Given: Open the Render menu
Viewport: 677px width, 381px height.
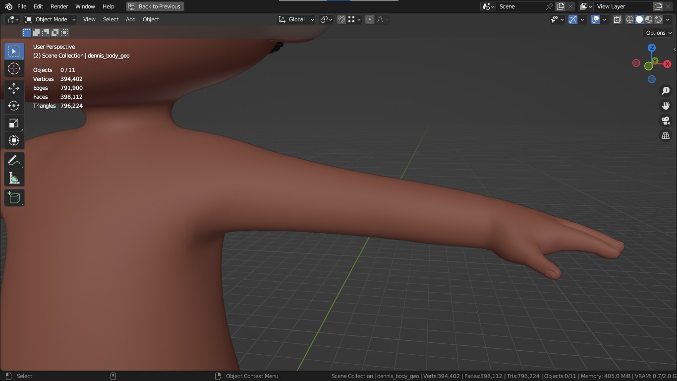Looking at the screenshot, I should (x=59, y=6).
